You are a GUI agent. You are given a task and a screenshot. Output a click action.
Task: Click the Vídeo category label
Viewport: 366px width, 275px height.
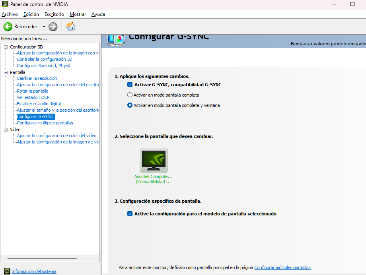pos(15,130)
